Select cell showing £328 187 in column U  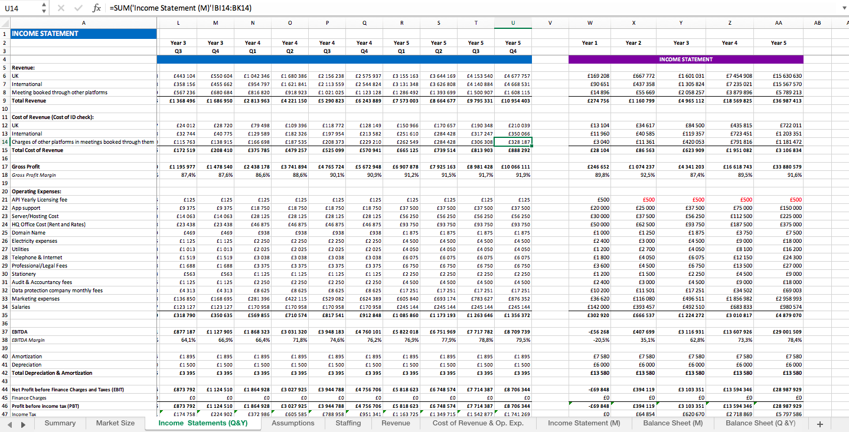click(513, 141)
